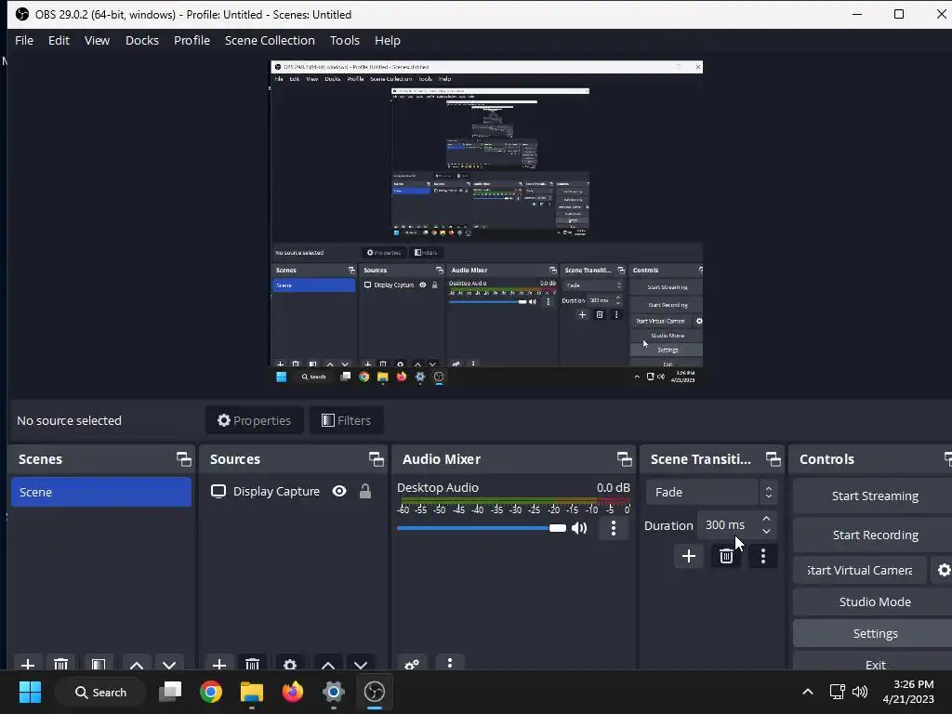Remove the selected scene
The image size is (952, 714).
pyautogui.click(x=60, y=664)
